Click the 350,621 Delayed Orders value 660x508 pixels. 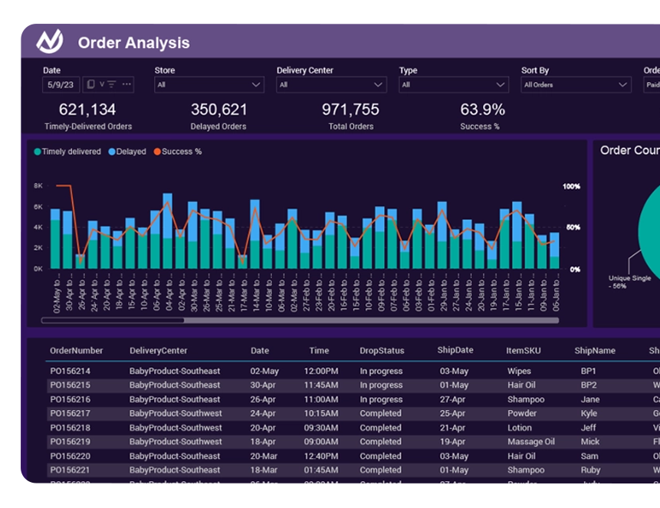(x=219, y=110)
